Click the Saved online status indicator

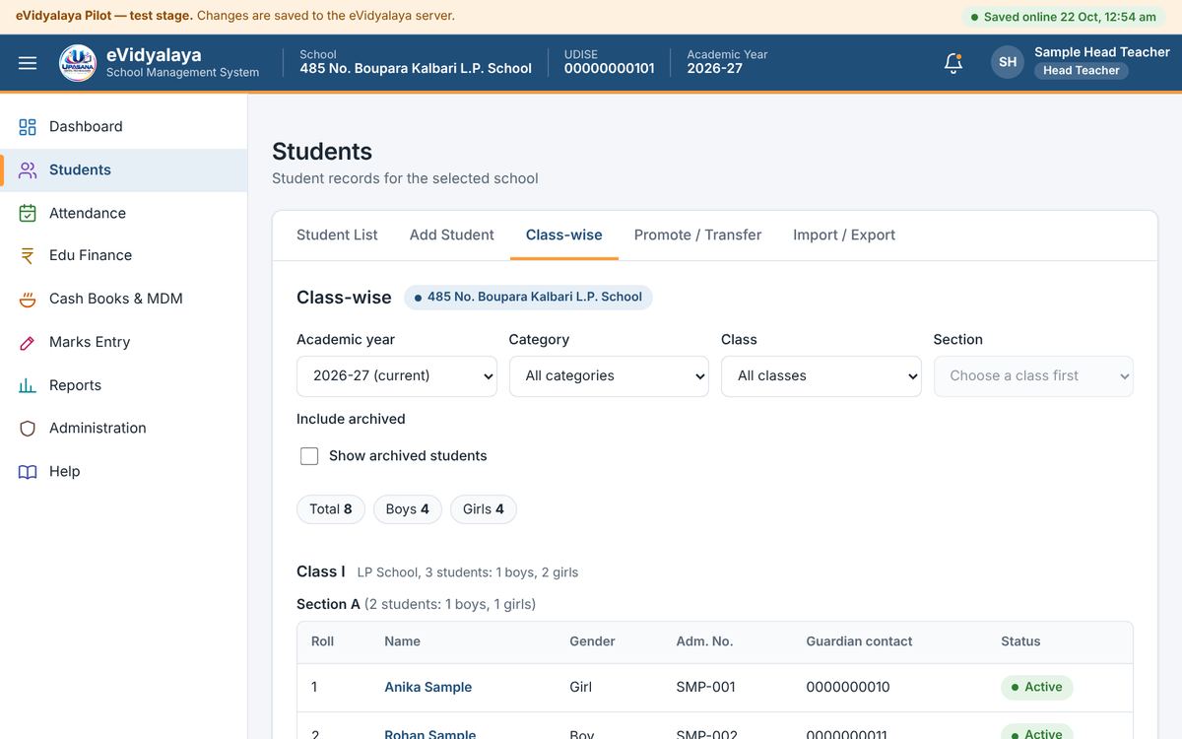1064,17
